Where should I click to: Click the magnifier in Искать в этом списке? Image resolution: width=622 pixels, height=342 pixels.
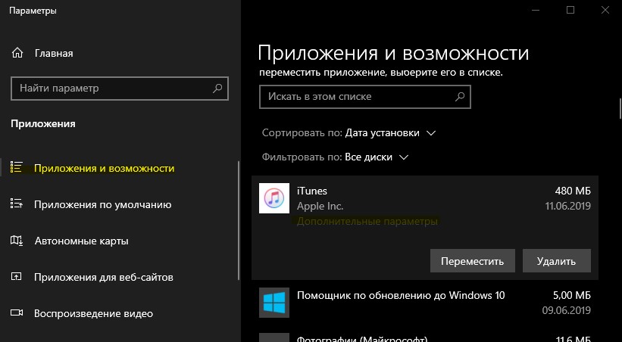[460, 96]
